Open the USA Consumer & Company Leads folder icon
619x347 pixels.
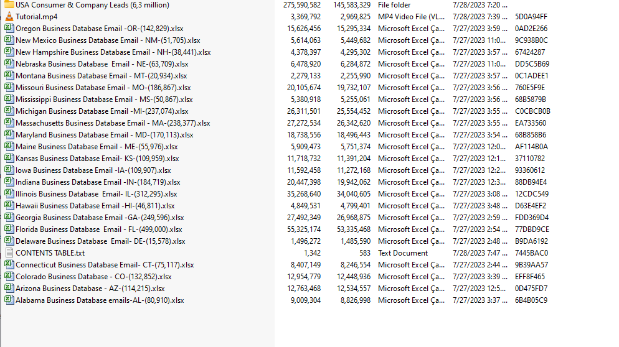tap(9, 5)
